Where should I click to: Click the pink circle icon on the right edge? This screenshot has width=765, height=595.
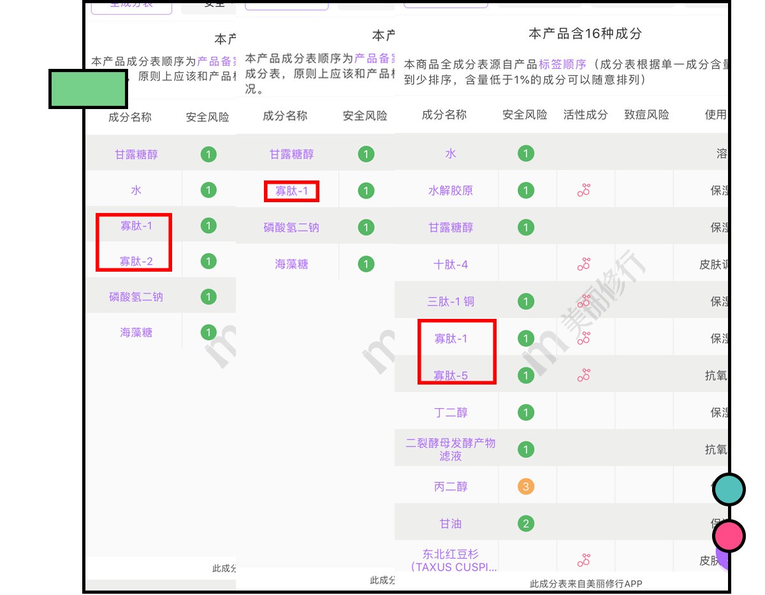point(728,536)
